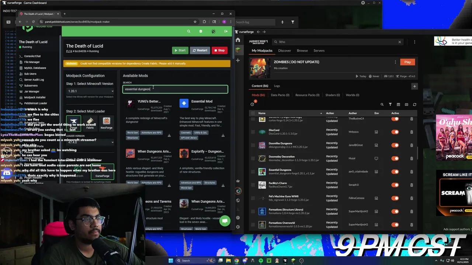Viewport: 472px width, 265px height.
Task: Open ZOMBIES modpack thumbnail image
Action: [260, 68]
